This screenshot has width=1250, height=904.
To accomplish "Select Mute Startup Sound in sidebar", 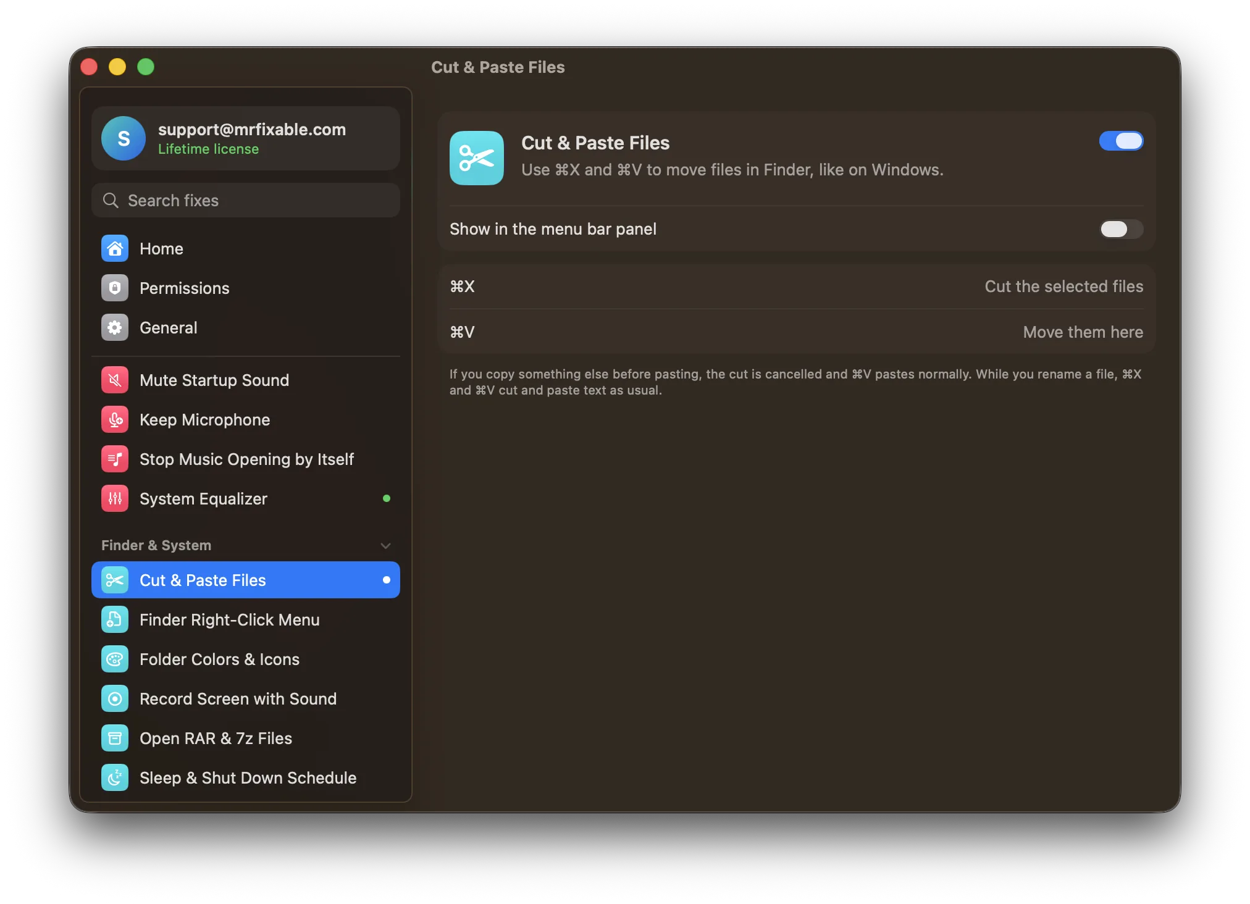I will coord(246,380).
